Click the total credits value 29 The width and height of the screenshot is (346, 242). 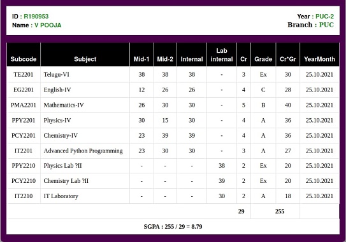tap(241, 212)
